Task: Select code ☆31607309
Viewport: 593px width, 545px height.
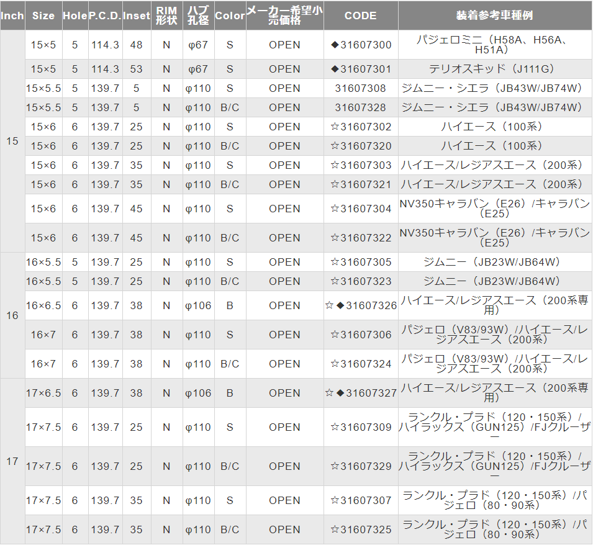Action: 361,428
